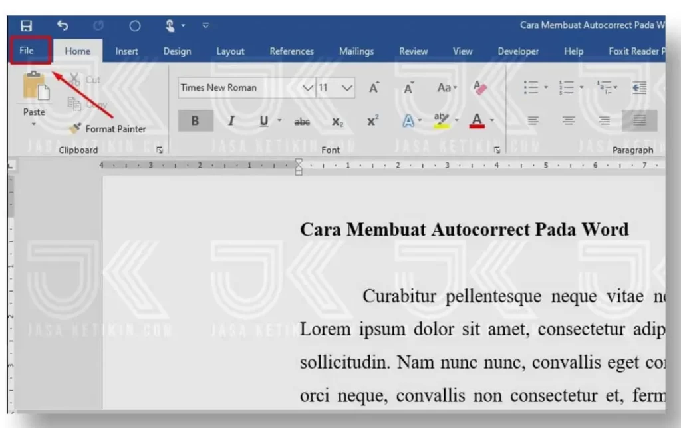Open Font dialog launcher

pyautogui.click(x=497, y=150)
